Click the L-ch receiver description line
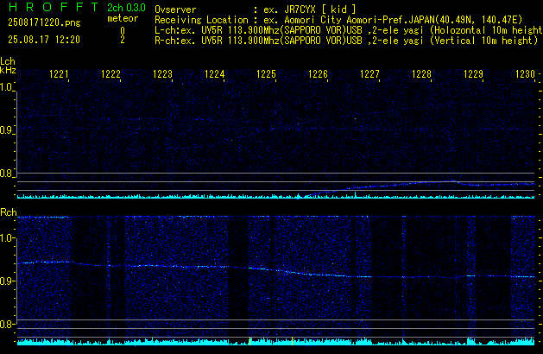The width and height of the screenshot is (543, 354). [349, 30]
